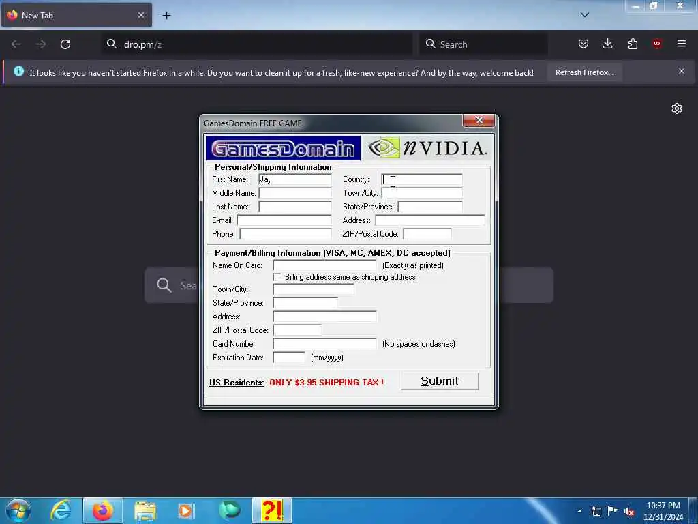The width and height of the screenshot is (698, 524).
Task: Click the Windows Start orb
Action: 18,510
